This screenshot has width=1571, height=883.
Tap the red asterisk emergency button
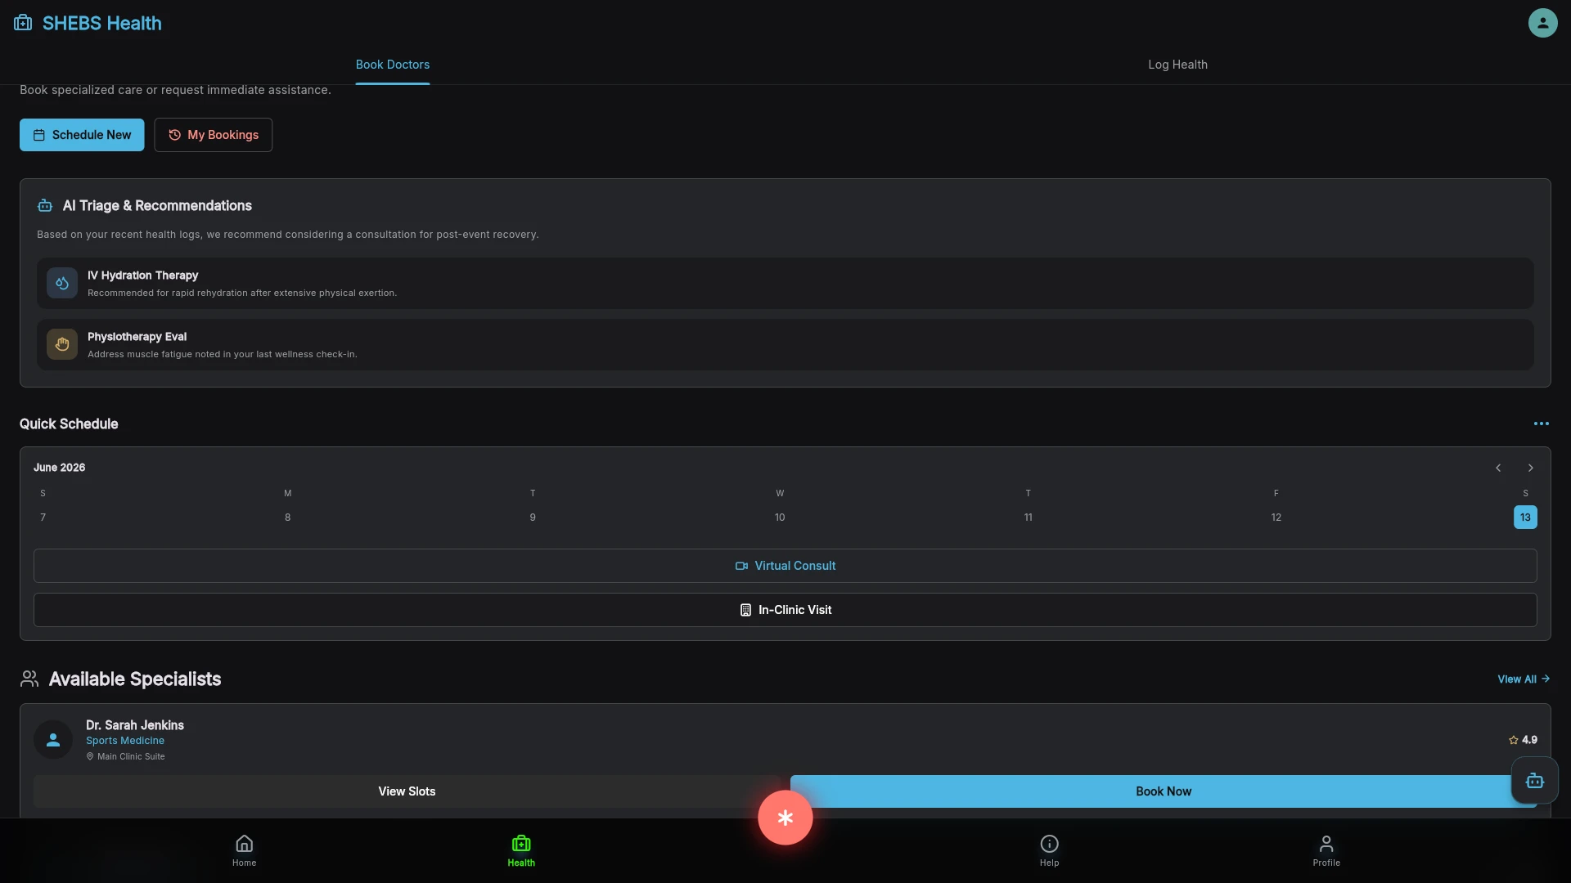[x=785, y=818]
